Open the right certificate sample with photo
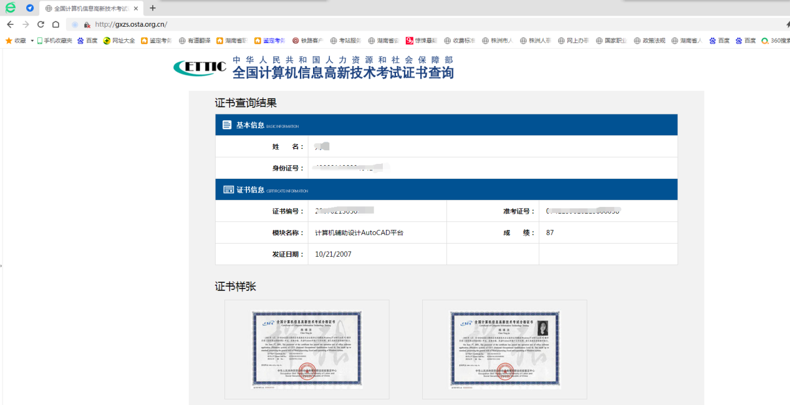Image resolution: width=790 pixels, height=405 pixels. pos(504,350)
